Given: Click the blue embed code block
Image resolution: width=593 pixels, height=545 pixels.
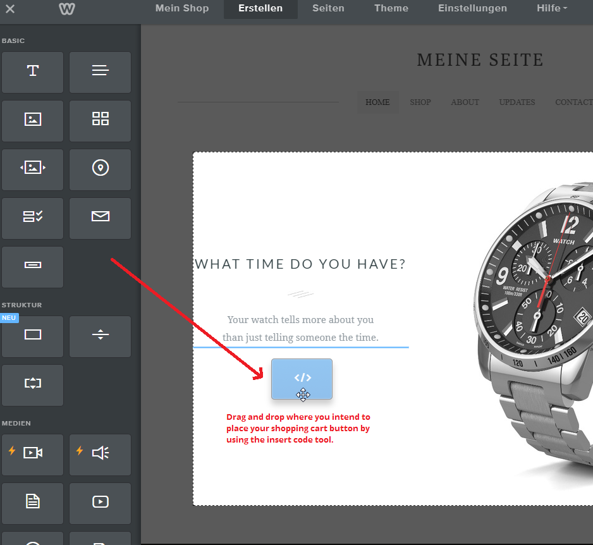Looking at the screenshot, I should pos(302,379).
